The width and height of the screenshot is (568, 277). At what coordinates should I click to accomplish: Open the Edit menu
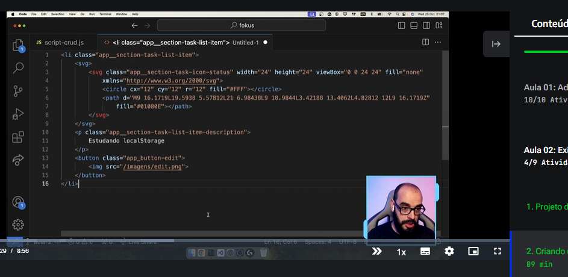coord(44,14)
